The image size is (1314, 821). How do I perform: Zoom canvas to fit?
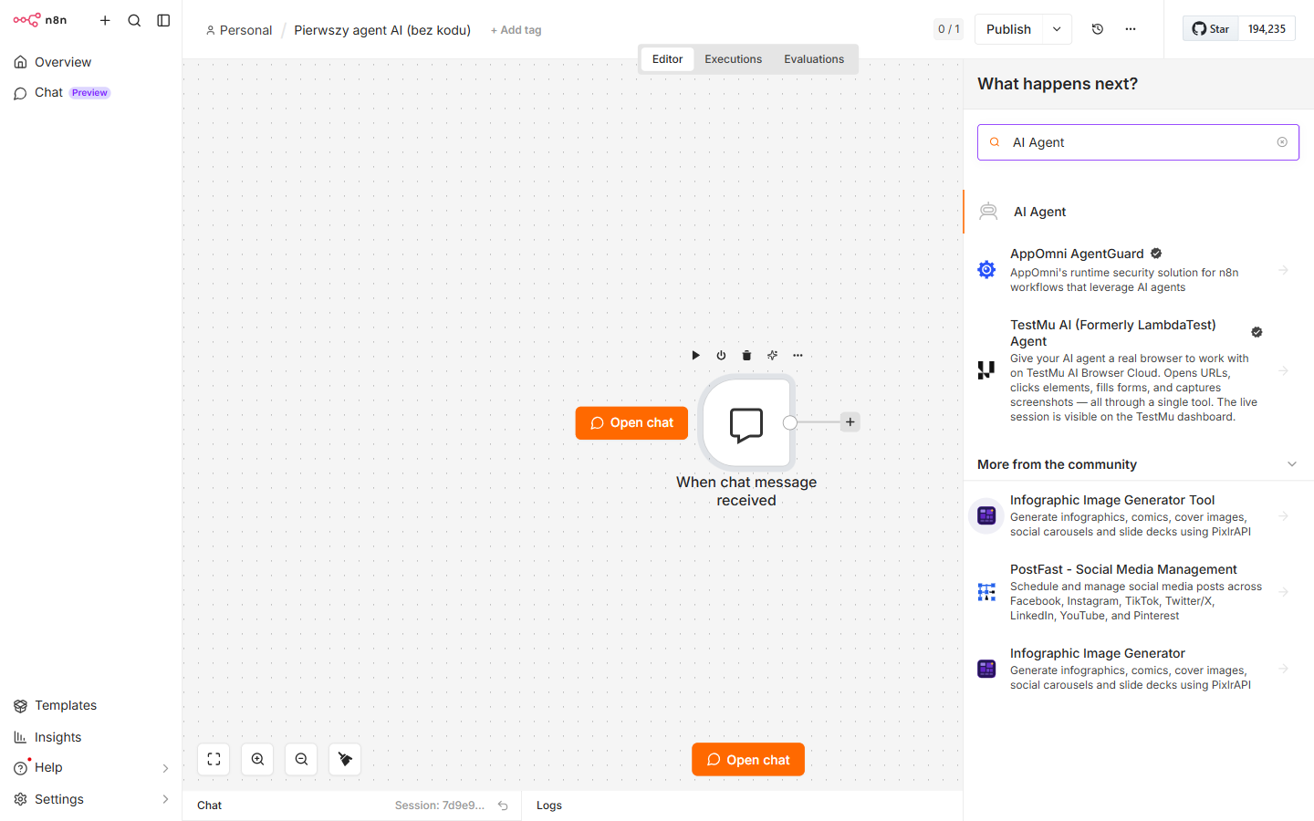pos(214,759)
